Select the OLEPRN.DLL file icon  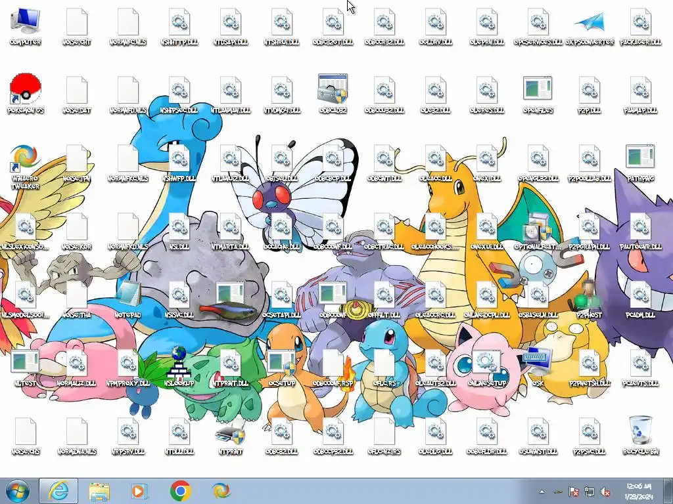(487, 22)
